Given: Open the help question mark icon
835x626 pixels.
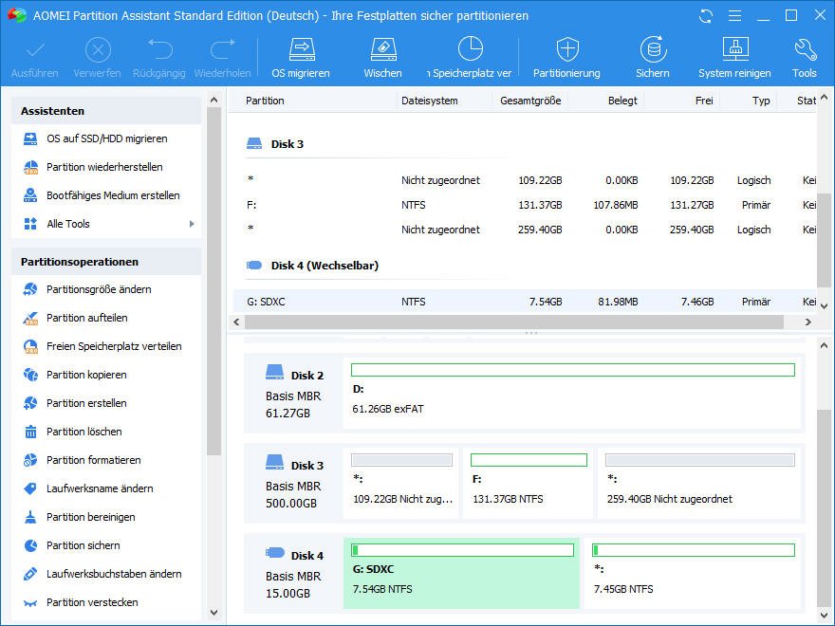Looking at the screenshot, I should (x=733, y=16).
